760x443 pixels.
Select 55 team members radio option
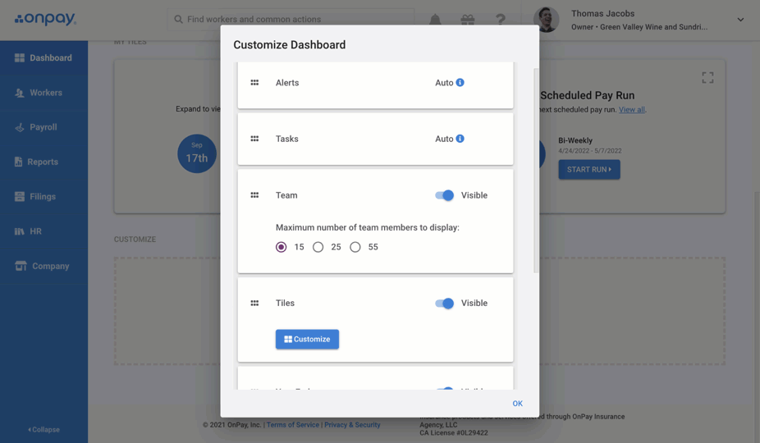tap(355, 247)
